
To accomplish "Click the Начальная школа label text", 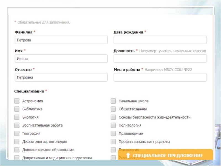I will coord(133,101).
